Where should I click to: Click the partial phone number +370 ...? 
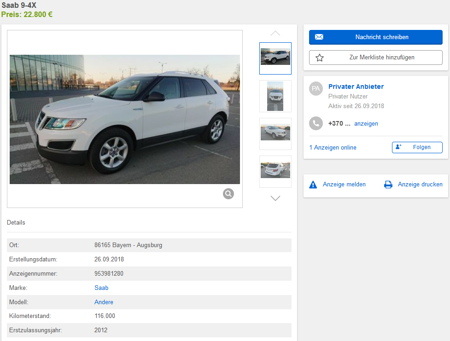(x=339, y=124)
